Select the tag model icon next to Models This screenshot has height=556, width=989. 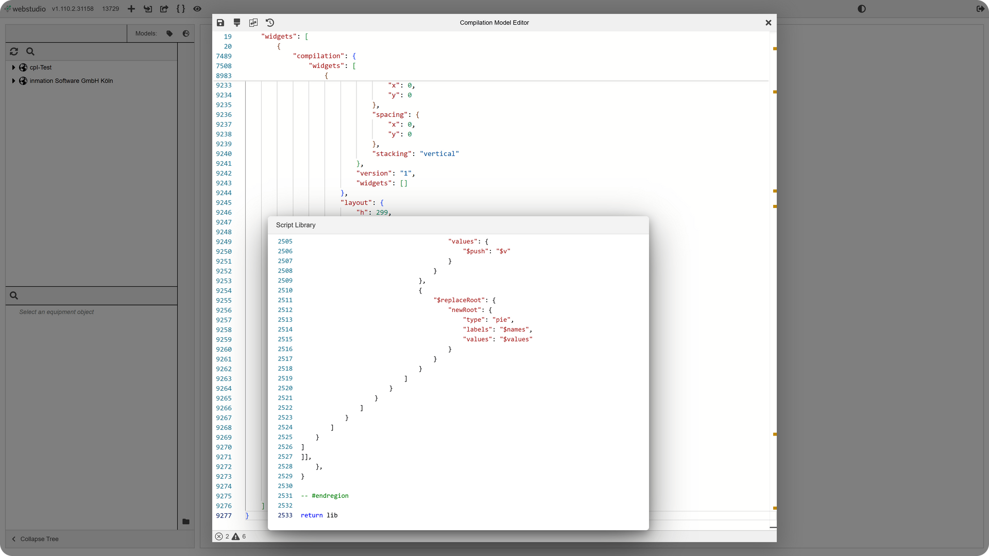click(169, 33)
